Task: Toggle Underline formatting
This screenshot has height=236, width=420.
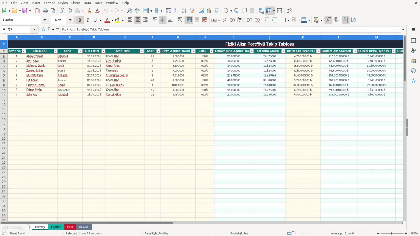Action: point(95,20)
